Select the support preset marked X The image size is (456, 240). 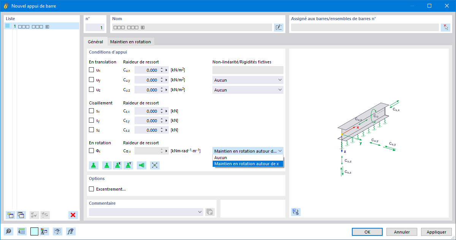[x=117, y=165]
